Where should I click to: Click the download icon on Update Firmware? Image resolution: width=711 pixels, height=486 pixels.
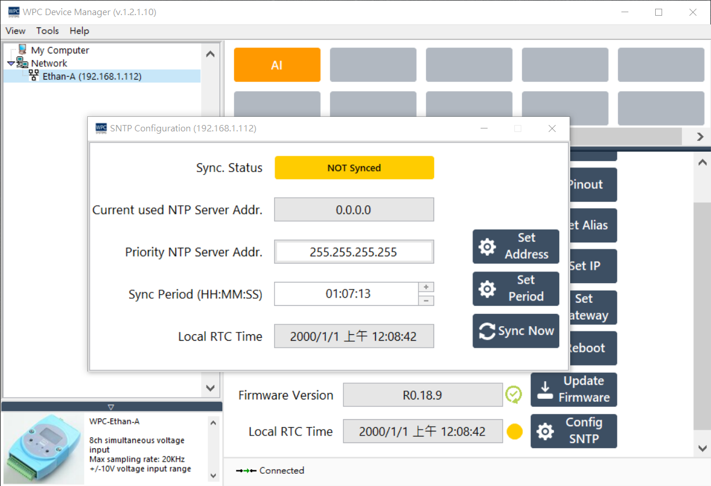click(545, 389)
